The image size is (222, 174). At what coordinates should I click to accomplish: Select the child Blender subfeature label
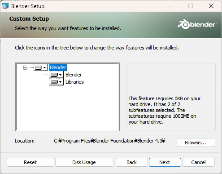coord(74,75)
